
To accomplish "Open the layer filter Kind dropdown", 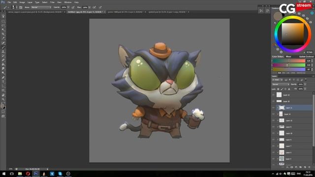I will (x=278, y=80).
